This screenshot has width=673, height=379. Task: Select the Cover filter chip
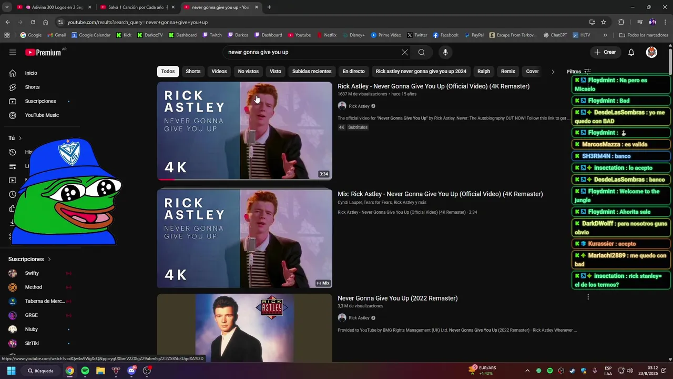(533, 72)
